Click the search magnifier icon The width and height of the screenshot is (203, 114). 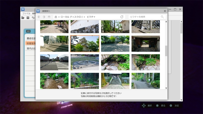click(x=162, y=17)
